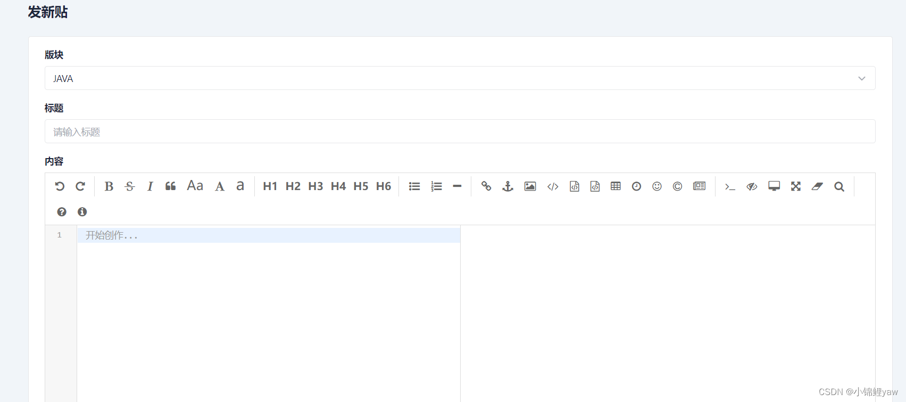The width and height of the screenshot is (906, 402).
Task: Click the redo icon in editor toolbar
Action: coord(80,186)
